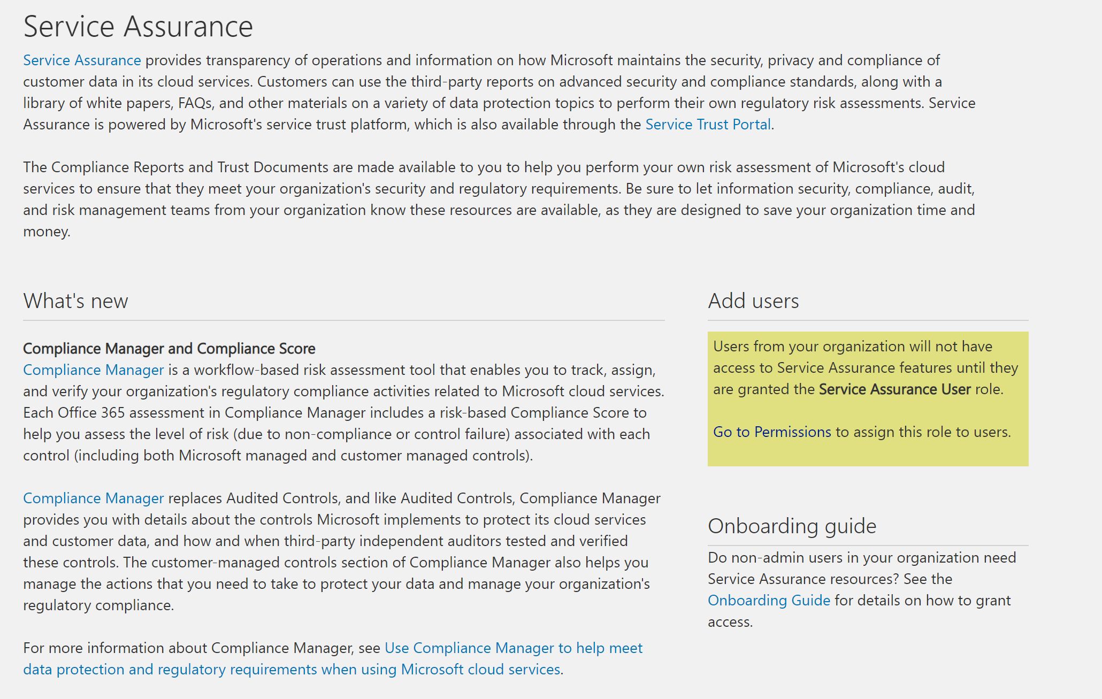Image resolution: width=1102 pixels, height=699 pixels.
Task: Open the Service Assurance link in intro paragraph
Action: 82,60
